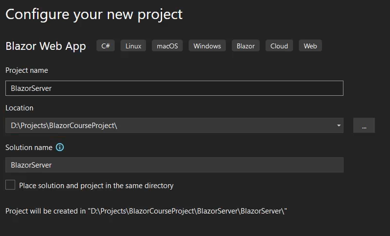Click the 'Place solution and project in the same directory' label
Viewport: 390px width, 236px height.
tap(96, 186)
